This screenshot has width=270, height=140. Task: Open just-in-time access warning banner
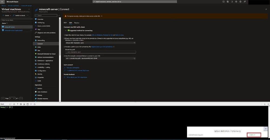166,16
